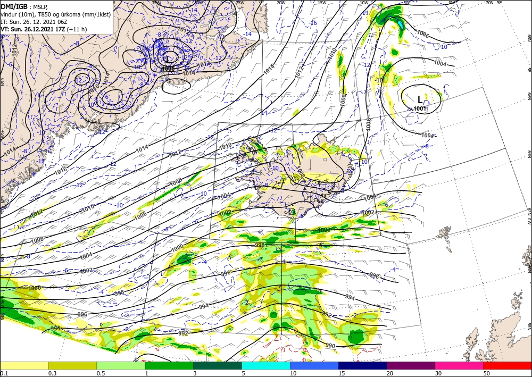Select the '1001' pressure value label
532x377 pixels.
[420, 108]
